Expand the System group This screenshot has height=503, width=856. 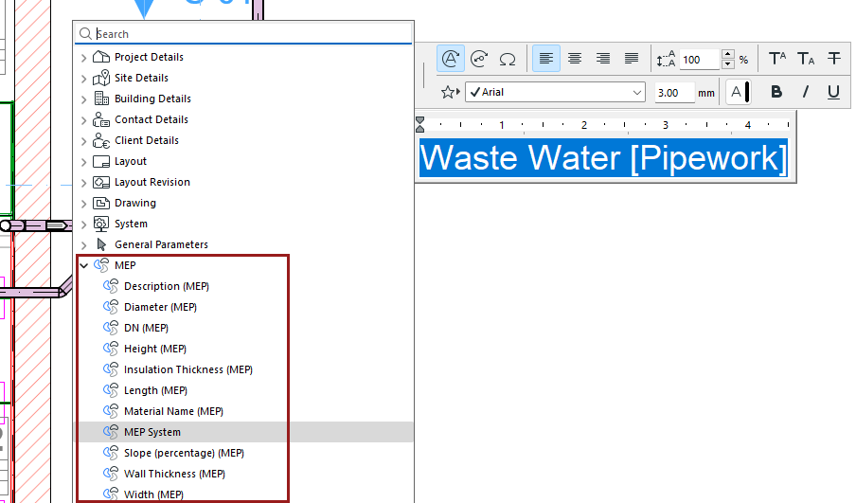click(x=83, y=225)
